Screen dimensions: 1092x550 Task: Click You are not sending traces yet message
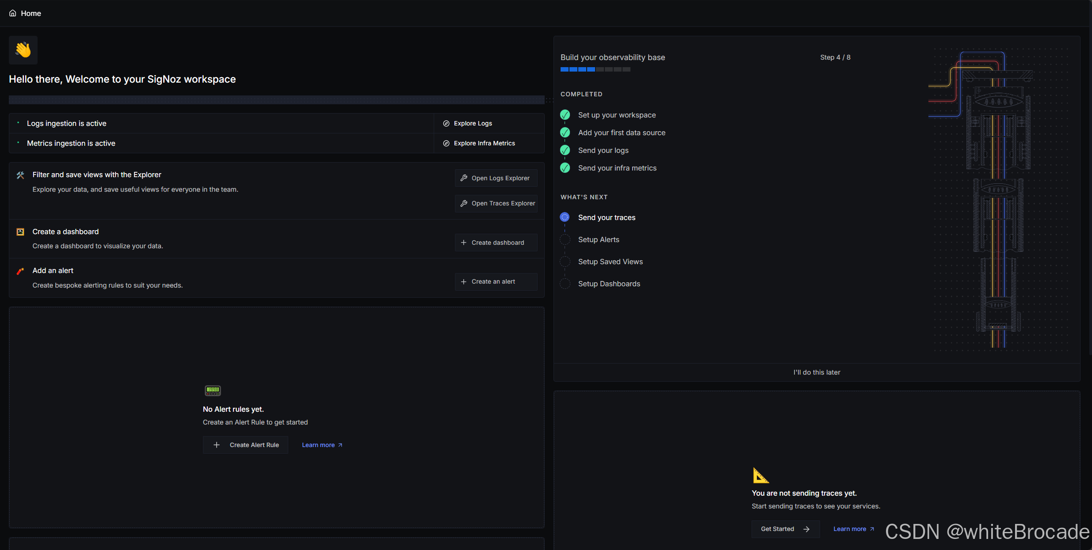pos(804,493)
